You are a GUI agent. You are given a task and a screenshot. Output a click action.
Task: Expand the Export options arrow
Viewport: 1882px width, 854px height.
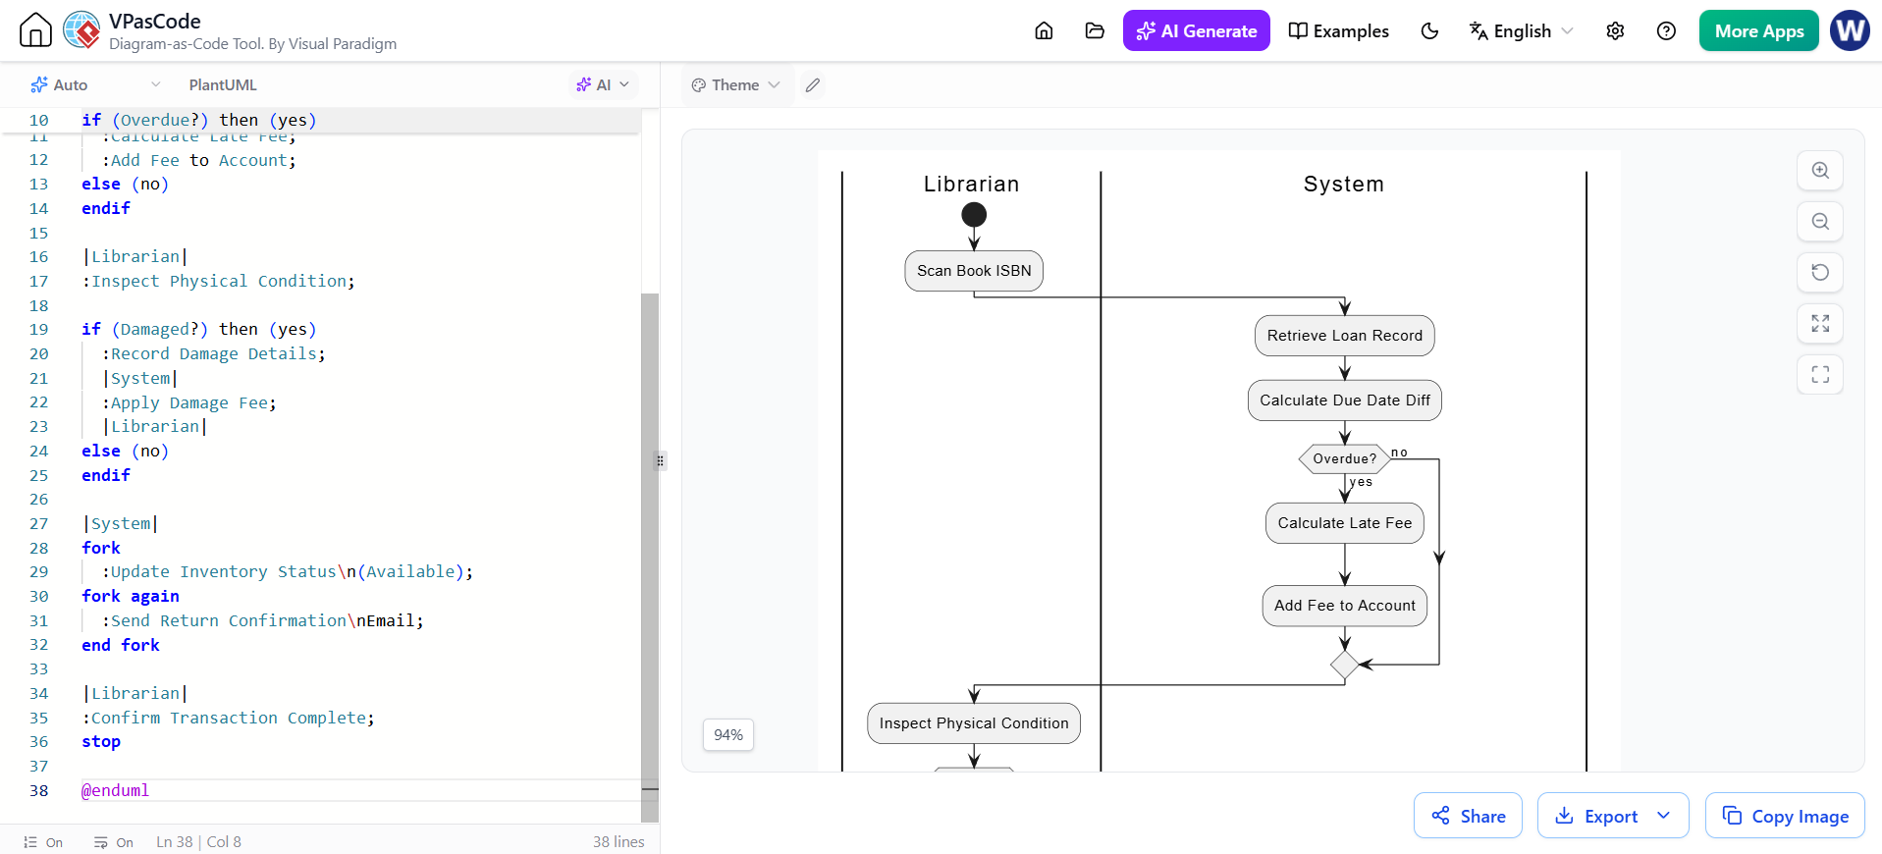tap(1664, 816)
